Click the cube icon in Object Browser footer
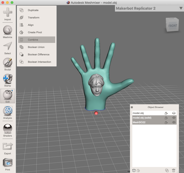 tap(134, 170)
